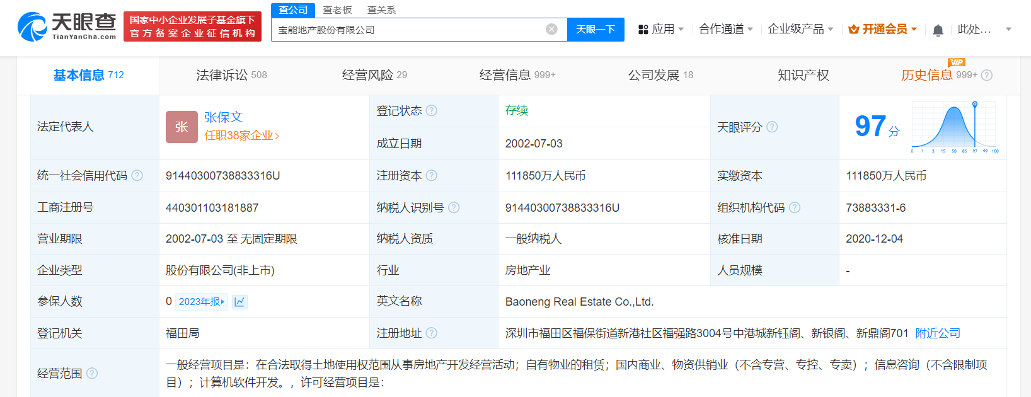Select the 存续 status value
Viewport: 1031px width, 397px height.
point(517,110)
